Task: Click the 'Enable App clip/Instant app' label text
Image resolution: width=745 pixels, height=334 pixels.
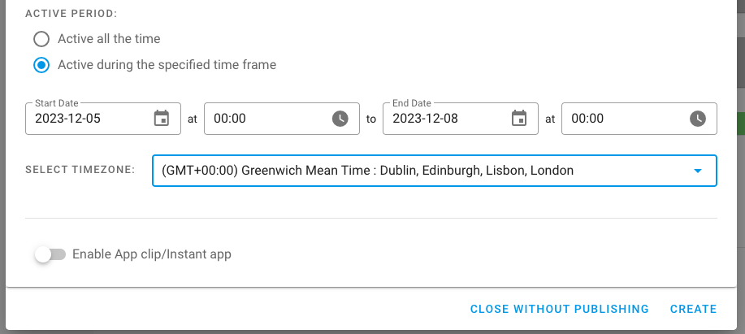Action: tap(152, 254)
